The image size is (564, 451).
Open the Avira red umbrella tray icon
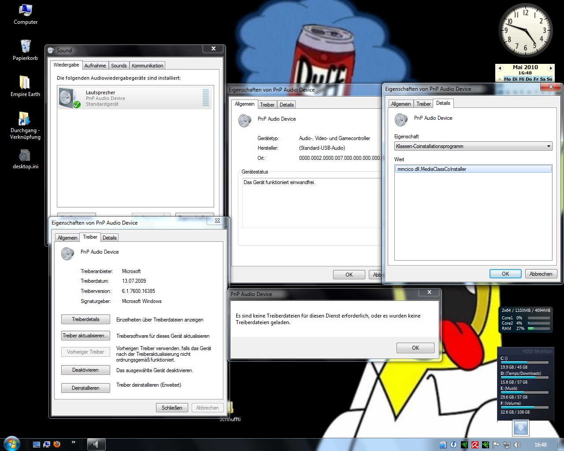(x=475, y=445)
